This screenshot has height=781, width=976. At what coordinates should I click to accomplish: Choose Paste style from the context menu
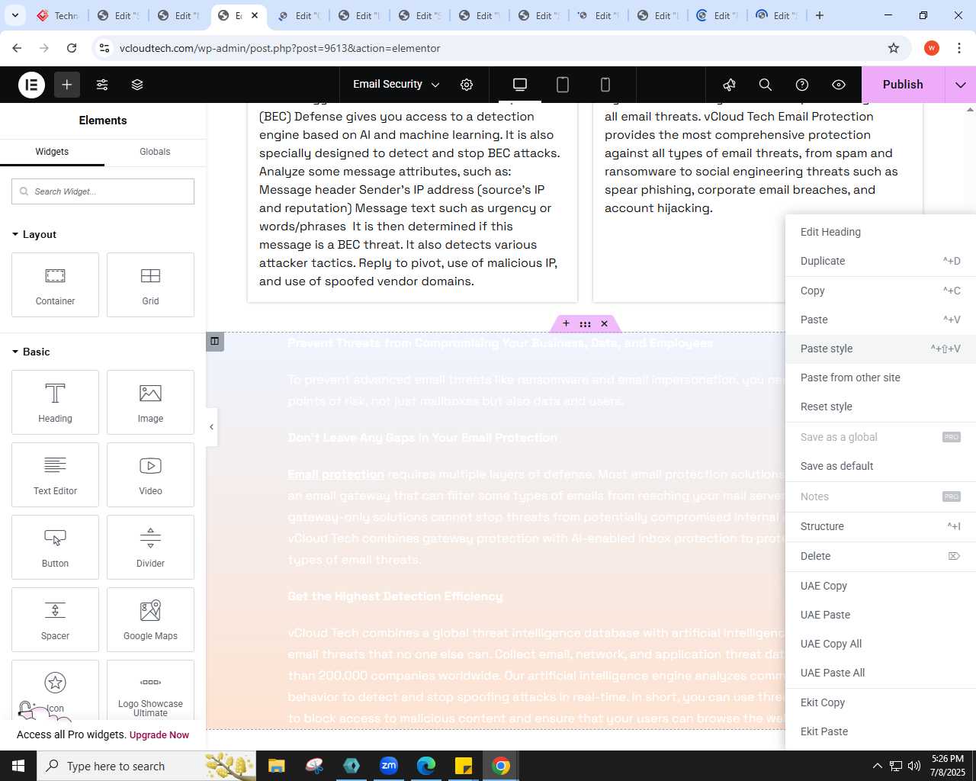(x=881, y=349)
